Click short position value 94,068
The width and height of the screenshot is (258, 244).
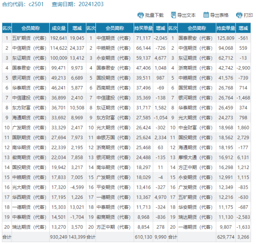pos(226,48)
